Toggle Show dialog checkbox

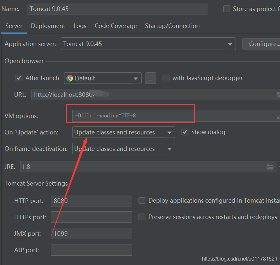click(185, 132)
